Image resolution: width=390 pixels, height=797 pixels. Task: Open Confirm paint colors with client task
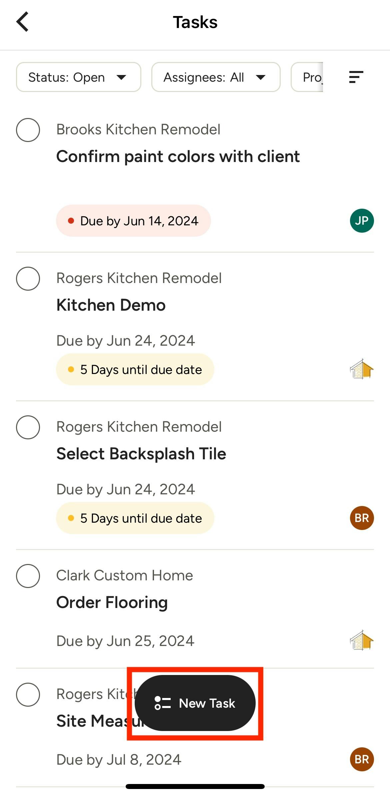178,156
